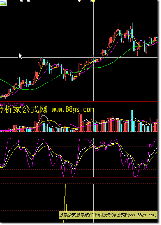
Task: Click the yellow signal spike in the bottom indicator
Action: [x=65, y=203]
